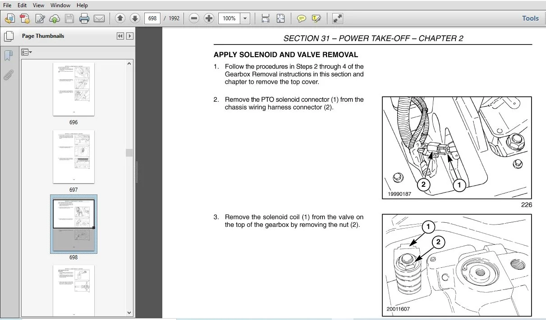This screenshot has width=546, height=320.
Task: Click the thumbnail label '697'
Action: 73,190
